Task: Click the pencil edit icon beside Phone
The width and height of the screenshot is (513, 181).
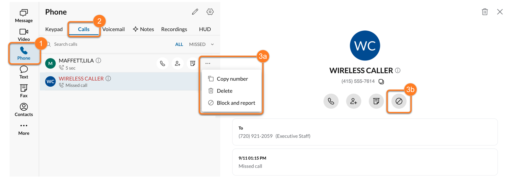Action: click(x=195, y=12)
